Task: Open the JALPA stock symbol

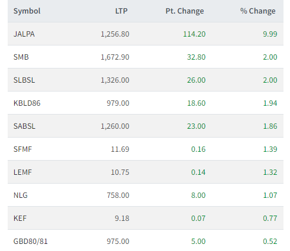Action: pyautogui.click(x=24, y=34)
